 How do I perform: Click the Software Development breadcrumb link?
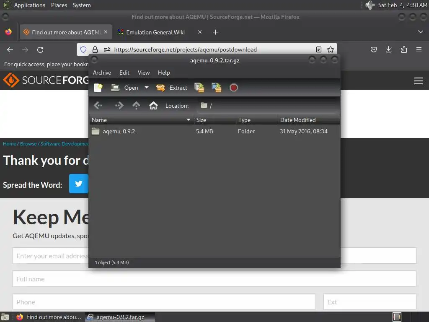(64, 144)
